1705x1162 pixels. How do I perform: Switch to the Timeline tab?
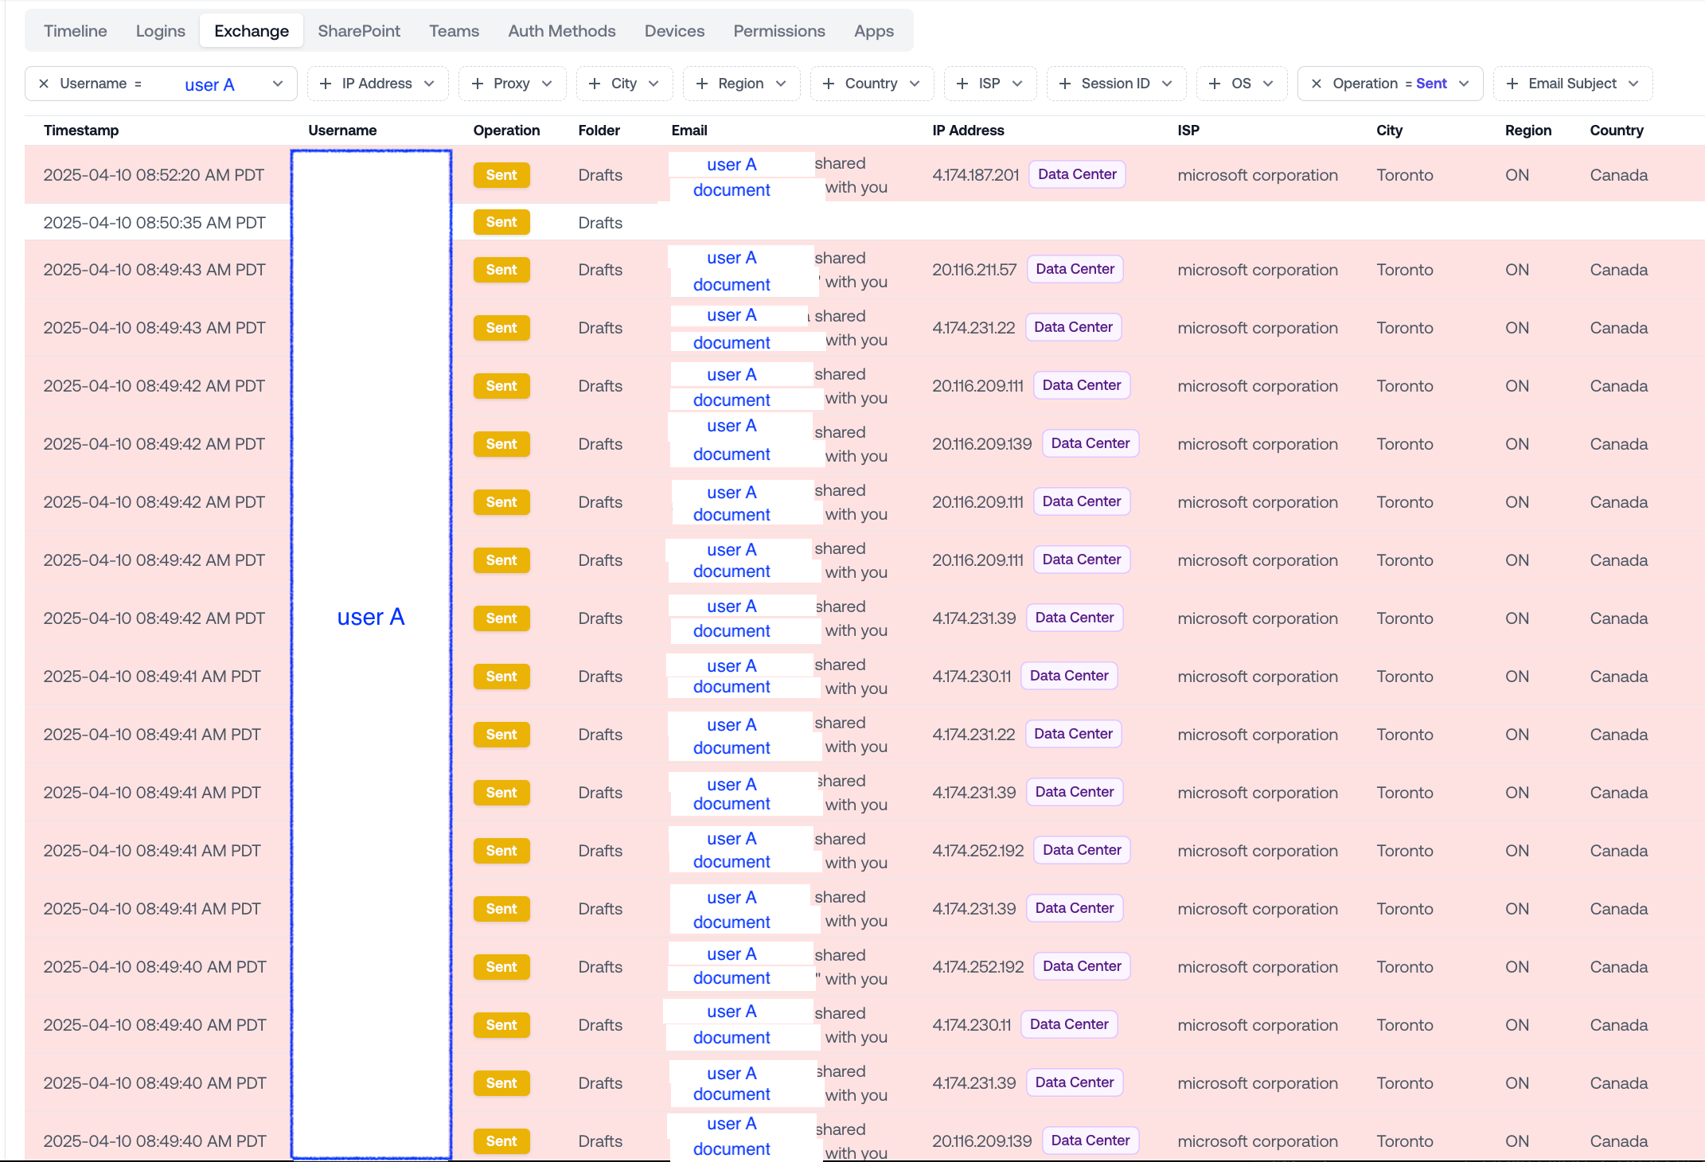point(75,31)
